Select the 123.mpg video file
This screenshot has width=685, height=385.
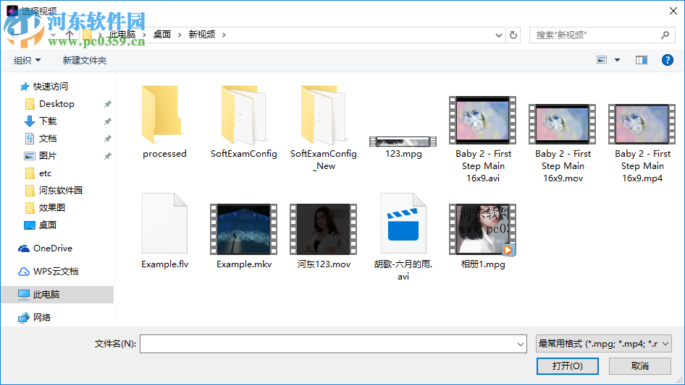(403, 147)
